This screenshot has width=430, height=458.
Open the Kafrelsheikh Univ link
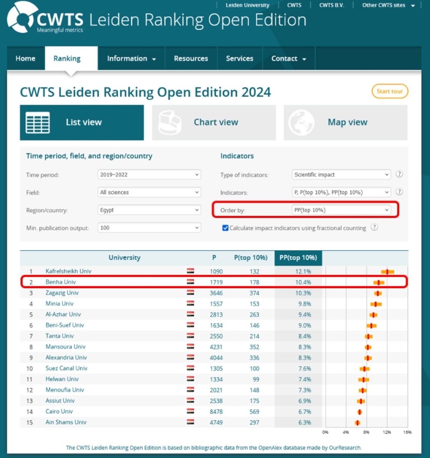[x=68, y=271]
